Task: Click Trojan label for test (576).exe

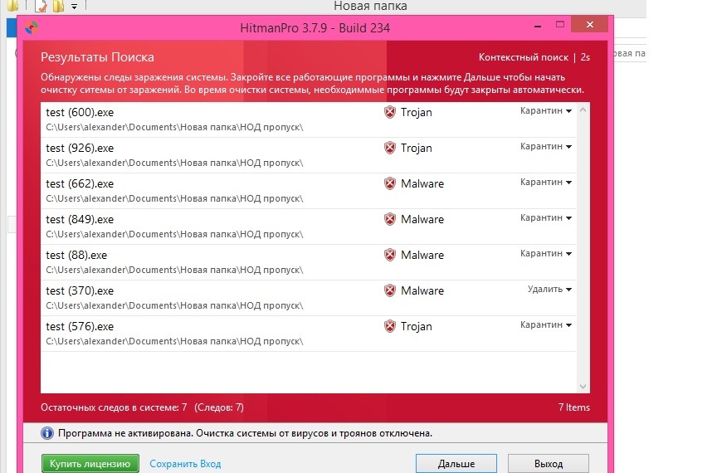Action: [416, 326]
